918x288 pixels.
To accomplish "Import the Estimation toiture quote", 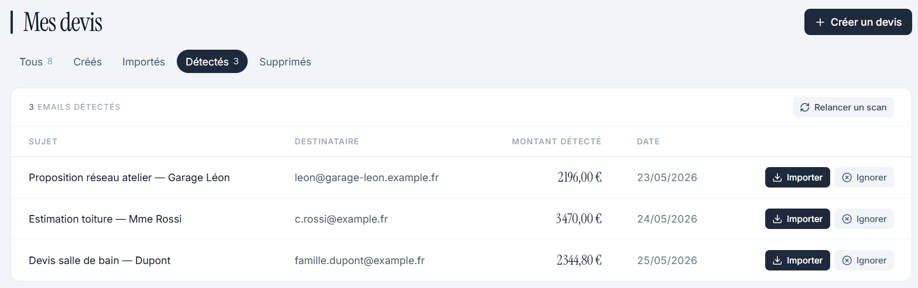I will tap(797, 219).
